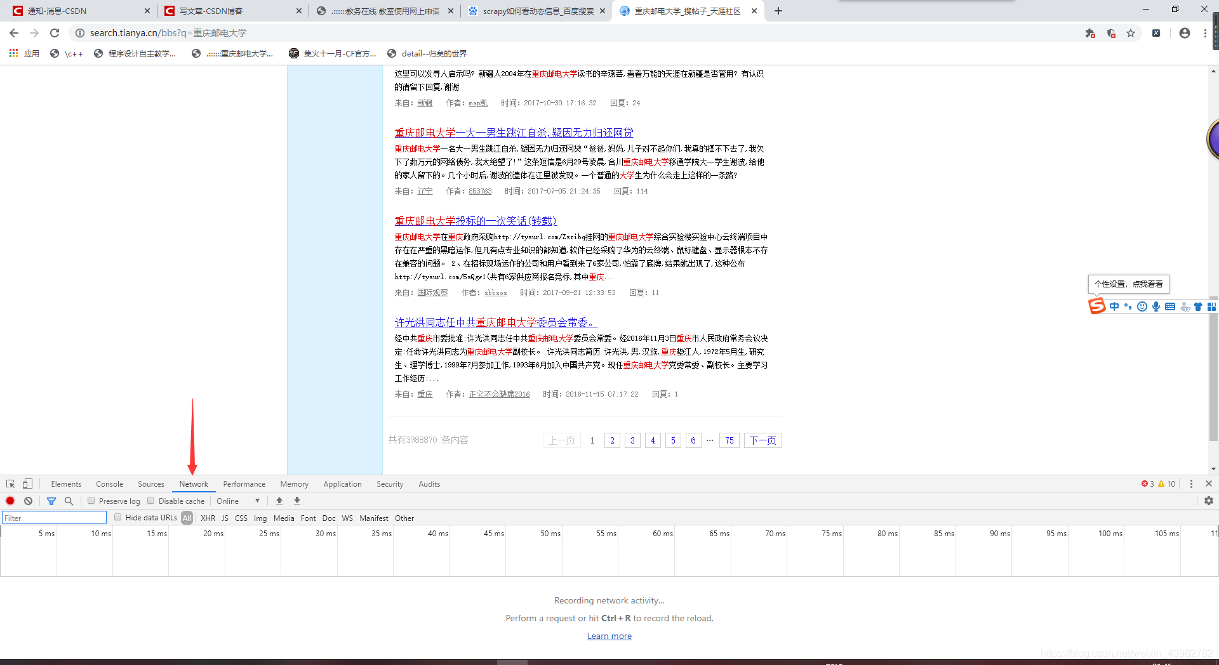Click the 下一页 next page button
This screenshot has width=1219, height=665.
click(763, 440)
